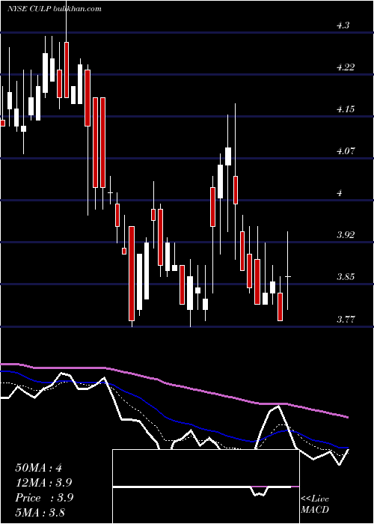The width and height of the screenshot is (374, 524).
Task: Click the tallest red candle near 4.3
Action: [x=67, y=70]
